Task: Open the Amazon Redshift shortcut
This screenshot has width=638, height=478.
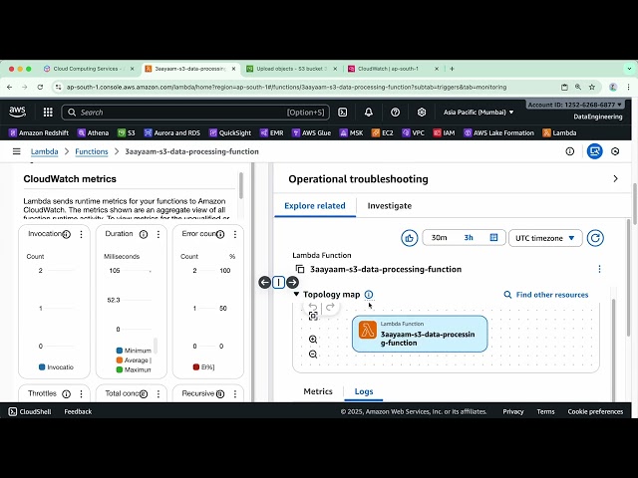Action: [39, 132]
